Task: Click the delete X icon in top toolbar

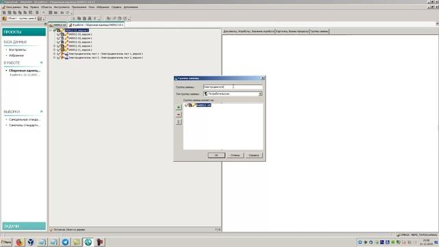Action: [43, 12]
